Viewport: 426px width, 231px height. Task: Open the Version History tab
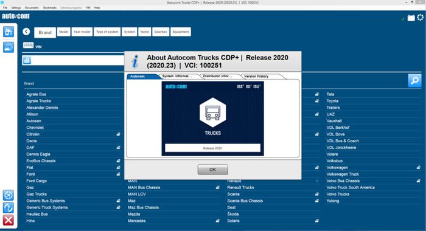(x=256, y=76)
